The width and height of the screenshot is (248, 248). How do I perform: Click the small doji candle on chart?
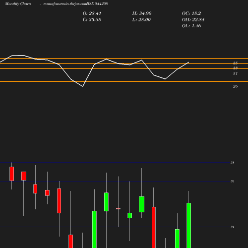click(x=118, y=209)
